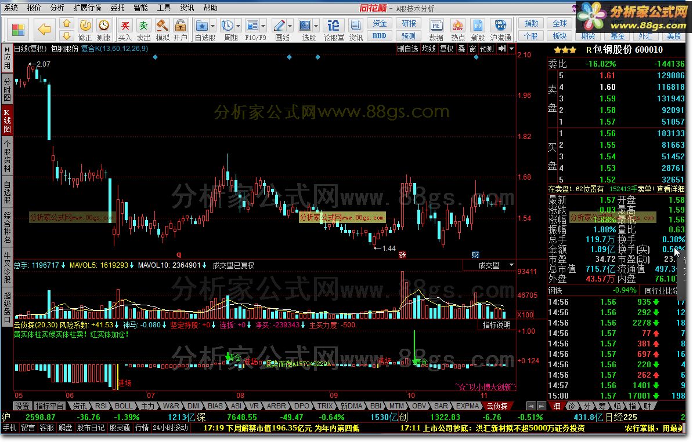Click the 细 detail tab at bottom right
The width and height of the screenshot is (693, 442).
coord(557,406)
